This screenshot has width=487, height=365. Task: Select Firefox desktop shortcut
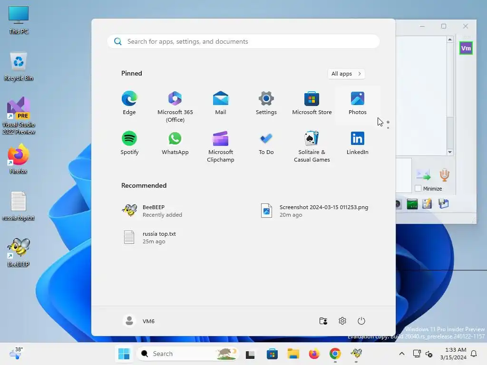tap(19, 159)
